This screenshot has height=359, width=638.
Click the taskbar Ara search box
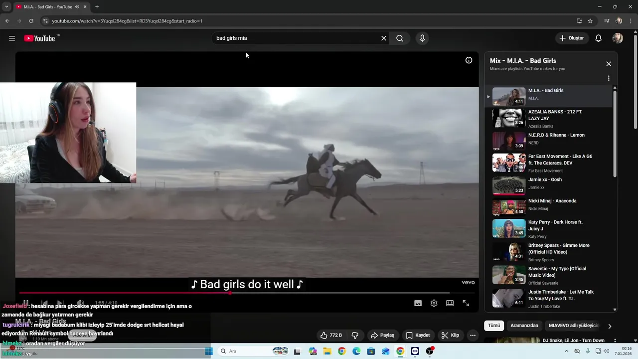[x=253, y=351]
